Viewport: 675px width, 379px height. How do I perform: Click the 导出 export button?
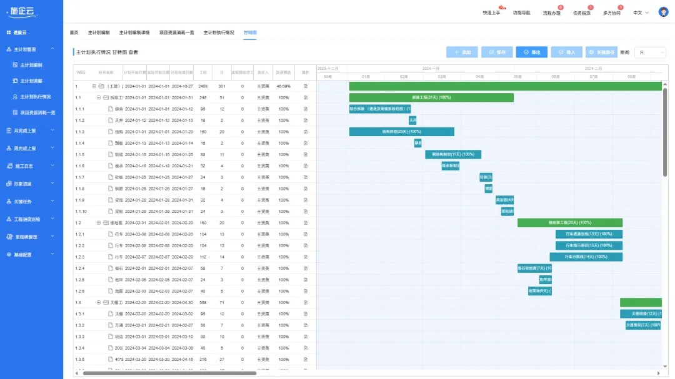[531, 52]
